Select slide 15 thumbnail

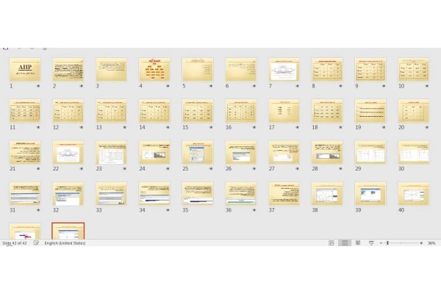[198, 111]
